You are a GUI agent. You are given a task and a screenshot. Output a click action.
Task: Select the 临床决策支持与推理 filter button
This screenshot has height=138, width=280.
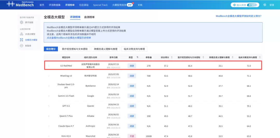pos(134,49)
